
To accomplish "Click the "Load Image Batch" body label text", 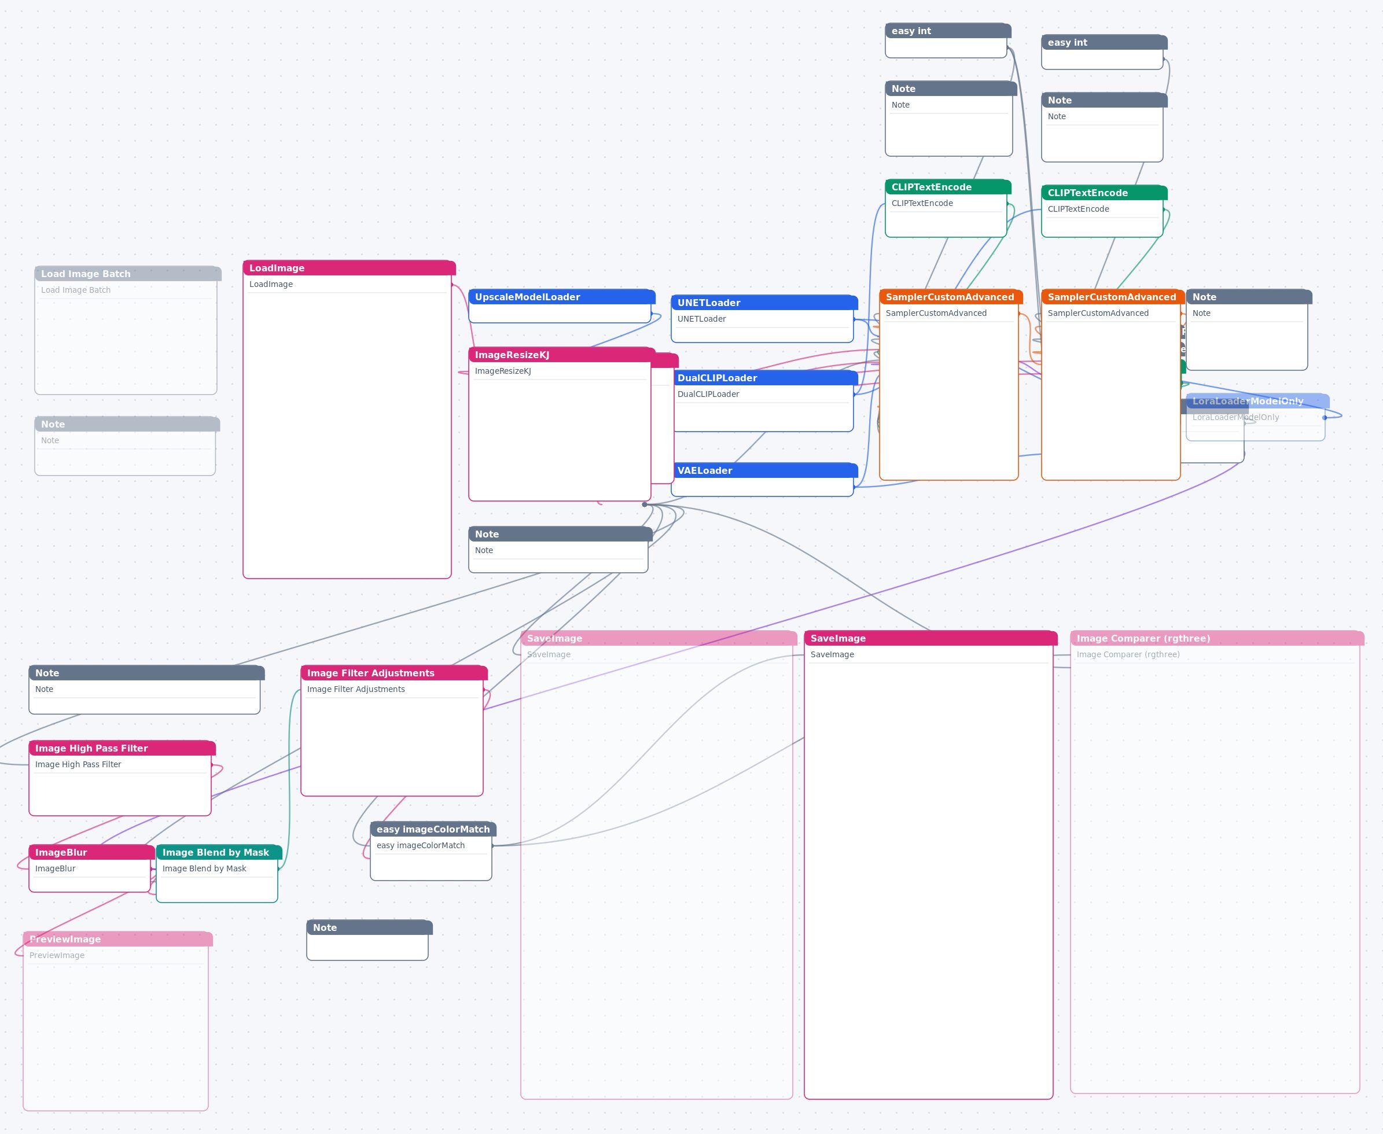I will pos(76,290).
